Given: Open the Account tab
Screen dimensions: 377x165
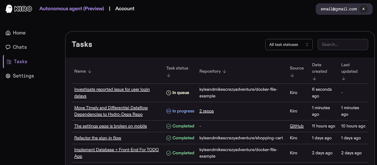Looking at the screenshot, I should pyautogui.click(x=124, y=9).
